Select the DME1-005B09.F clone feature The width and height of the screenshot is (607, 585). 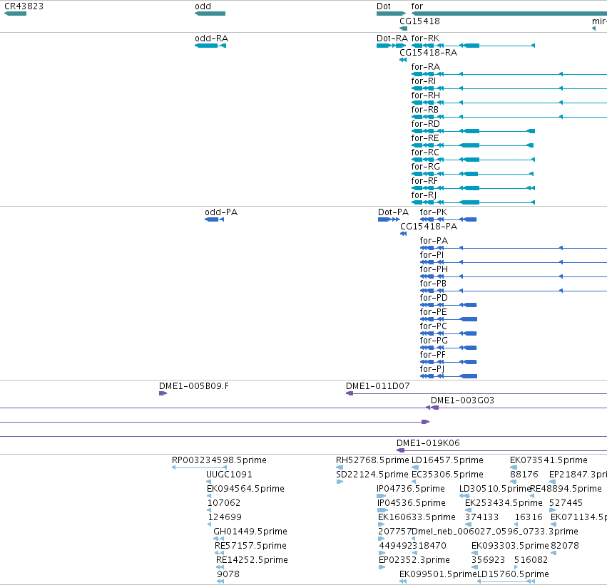[163, 393]
